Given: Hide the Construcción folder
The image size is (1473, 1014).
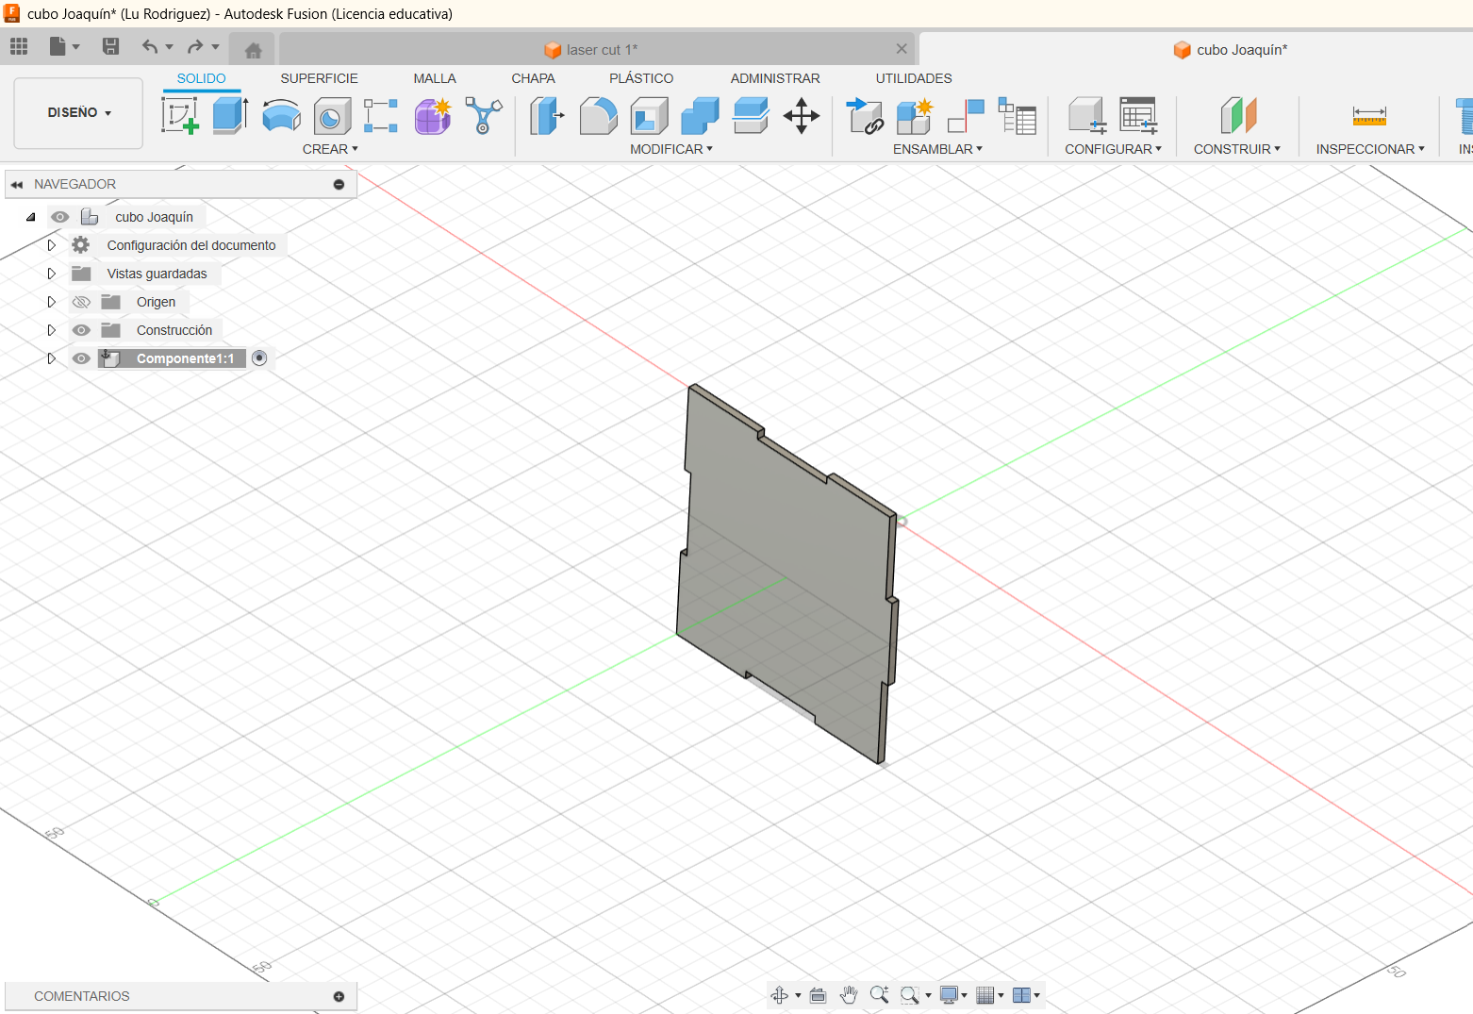Looking at the screenshot, I should point(82,330).
